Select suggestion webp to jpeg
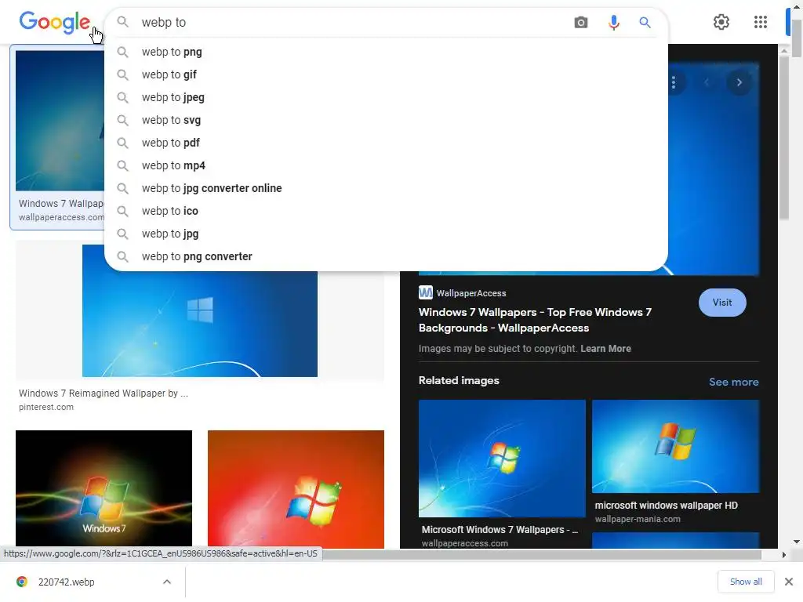Image resolution: width=803 pixels, height=602 pixels. [386, 97]
